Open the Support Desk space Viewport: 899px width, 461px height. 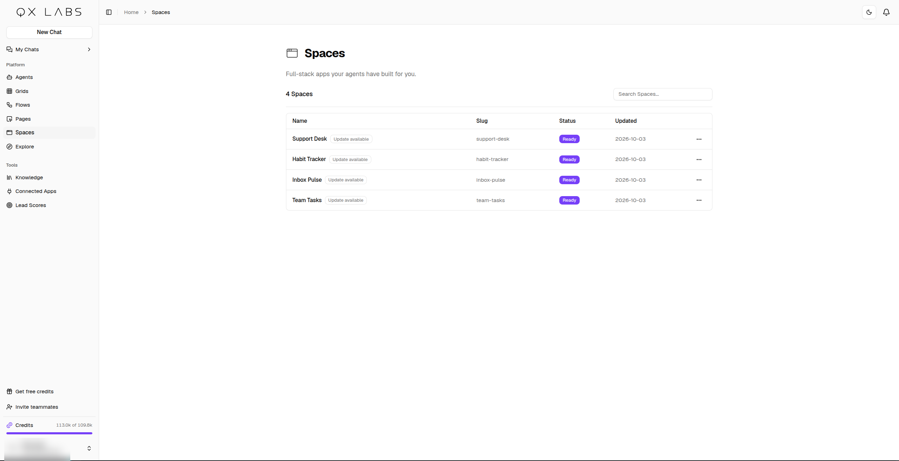pyautogui.click(x=310, y=139)
